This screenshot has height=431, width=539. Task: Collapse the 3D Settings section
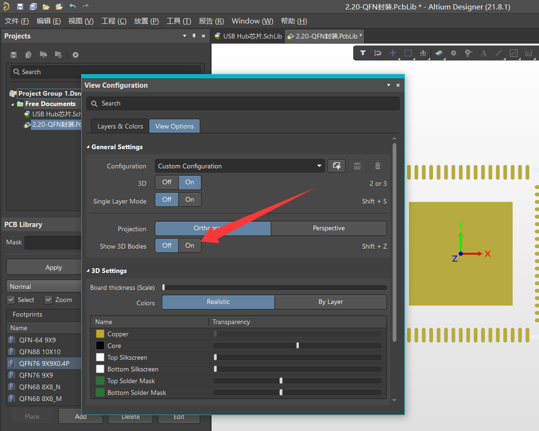pos(88,271)
